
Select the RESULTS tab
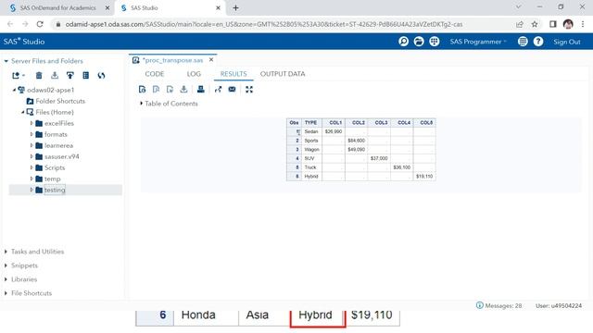[233, 74]
